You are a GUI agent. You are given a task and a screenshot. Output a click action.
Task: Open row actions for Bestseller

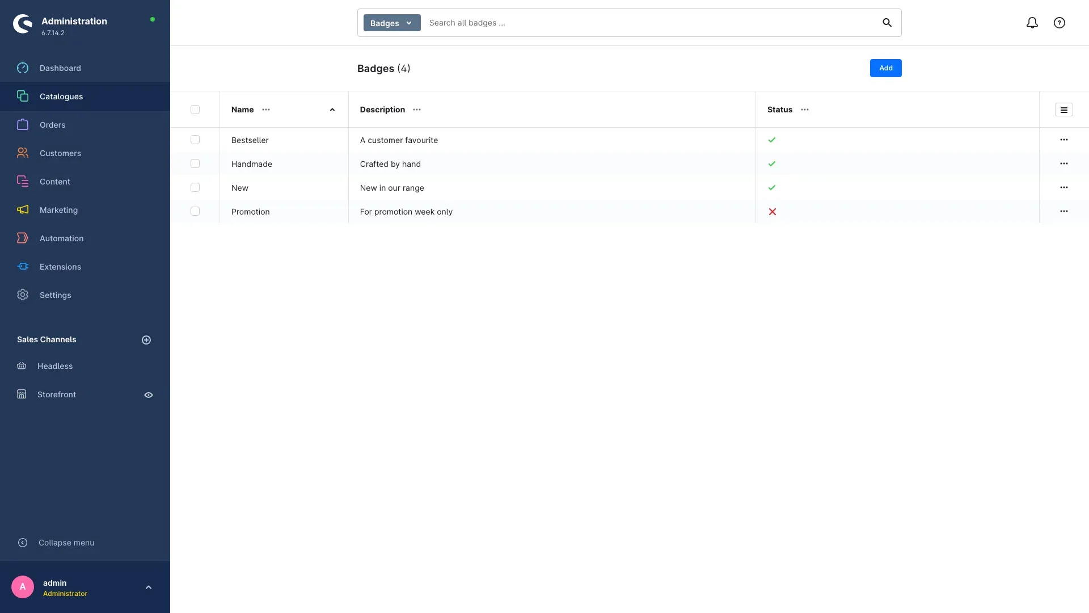click(1064, 140)
